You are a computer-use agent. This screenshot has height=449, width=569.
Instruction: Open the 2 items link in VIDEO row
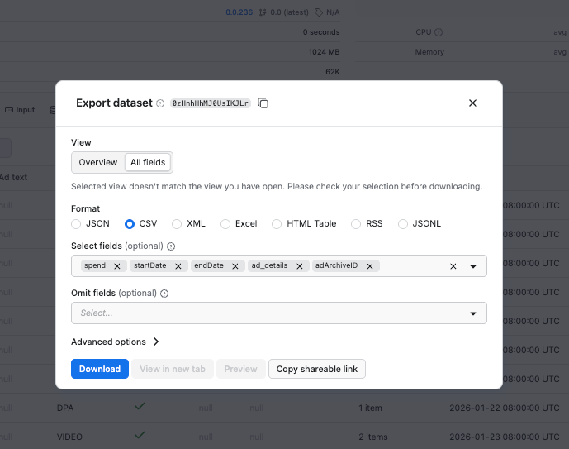pos(373,437)
